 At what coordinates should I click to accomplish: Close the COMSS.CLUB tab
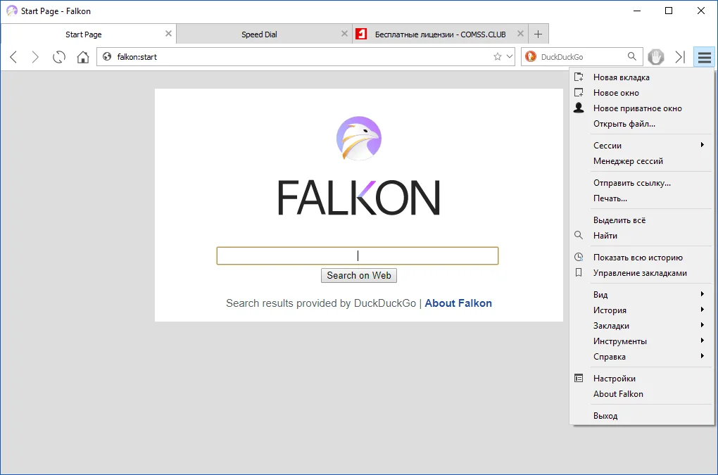click(x=520, y=33)
